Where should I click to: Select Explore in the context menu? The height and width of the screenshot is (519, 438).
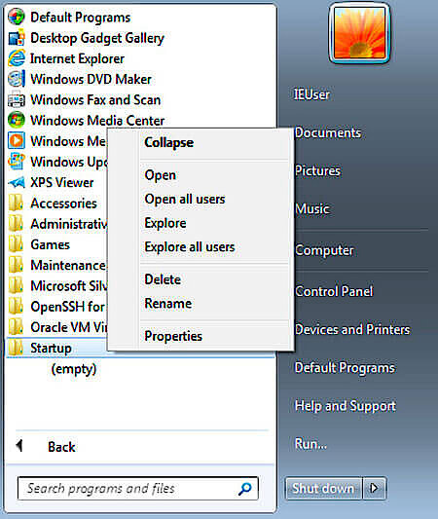coord(165,223)
